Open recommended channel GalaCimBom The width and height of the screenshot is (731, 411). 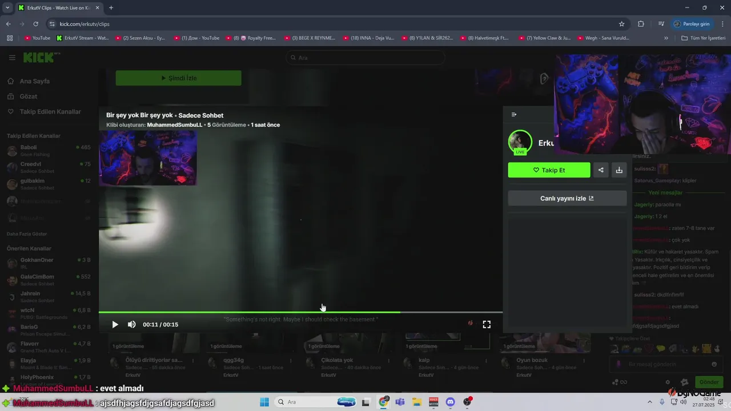pos(49,280)
